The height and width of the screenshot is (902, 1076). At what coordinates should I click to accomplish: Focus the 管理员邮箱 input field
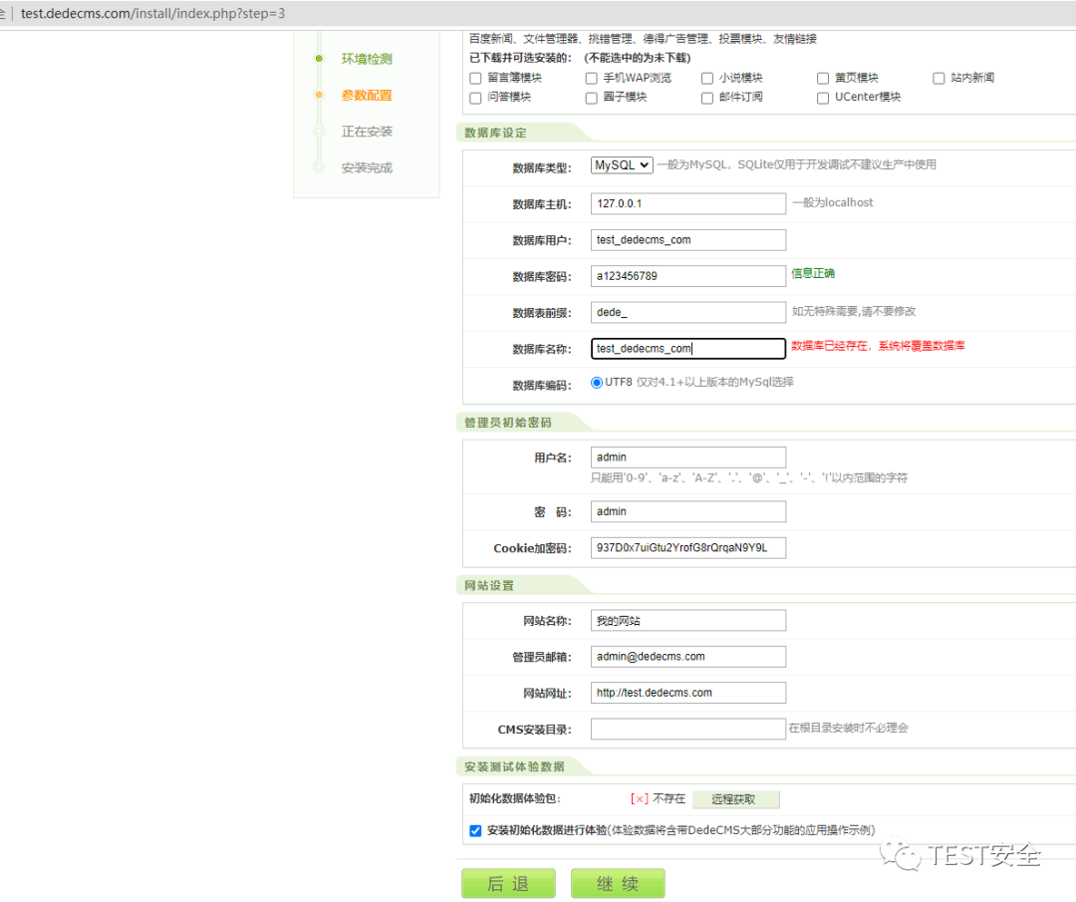pos(688,657)
